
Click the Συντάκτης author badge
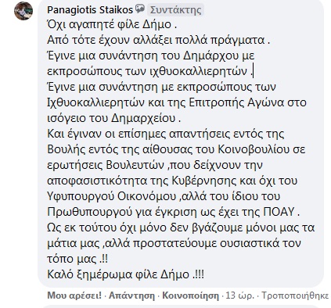pyautogui.click(x=175, y=10)
